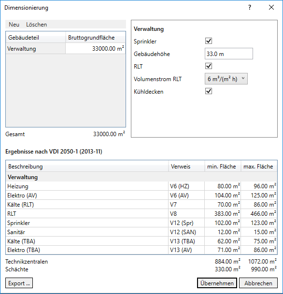
Task: Select the Gebäudeteil column header
Action: [x=36, y=38]
